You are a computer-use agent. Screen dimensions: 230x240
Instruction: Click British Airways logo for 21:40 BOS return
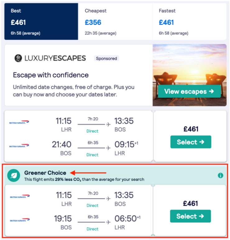[x=19, y=146]
